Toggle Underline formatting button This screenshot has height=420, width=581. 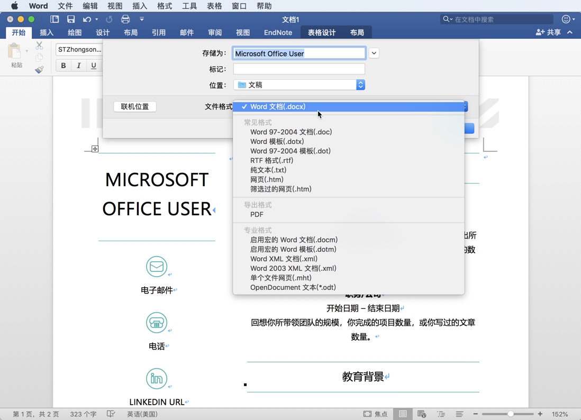coord(93,66)
